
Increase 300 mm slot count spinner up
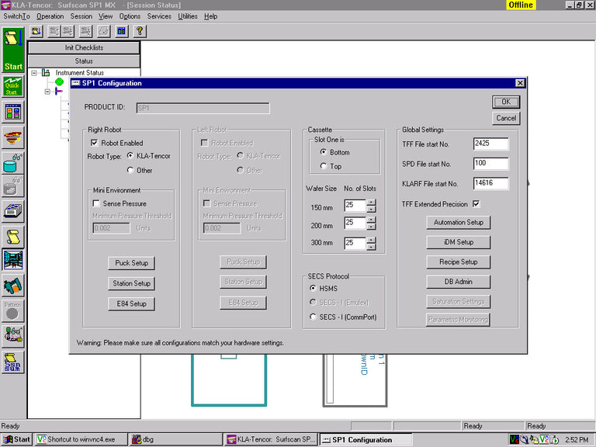(x=372, y=241)
